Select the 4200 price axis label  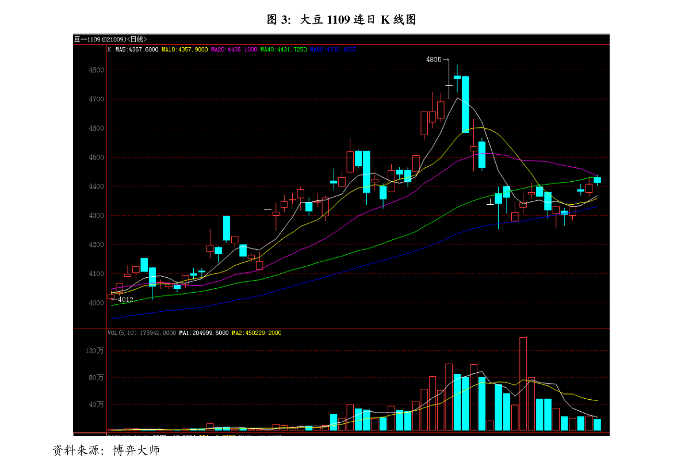coord(97,244)
